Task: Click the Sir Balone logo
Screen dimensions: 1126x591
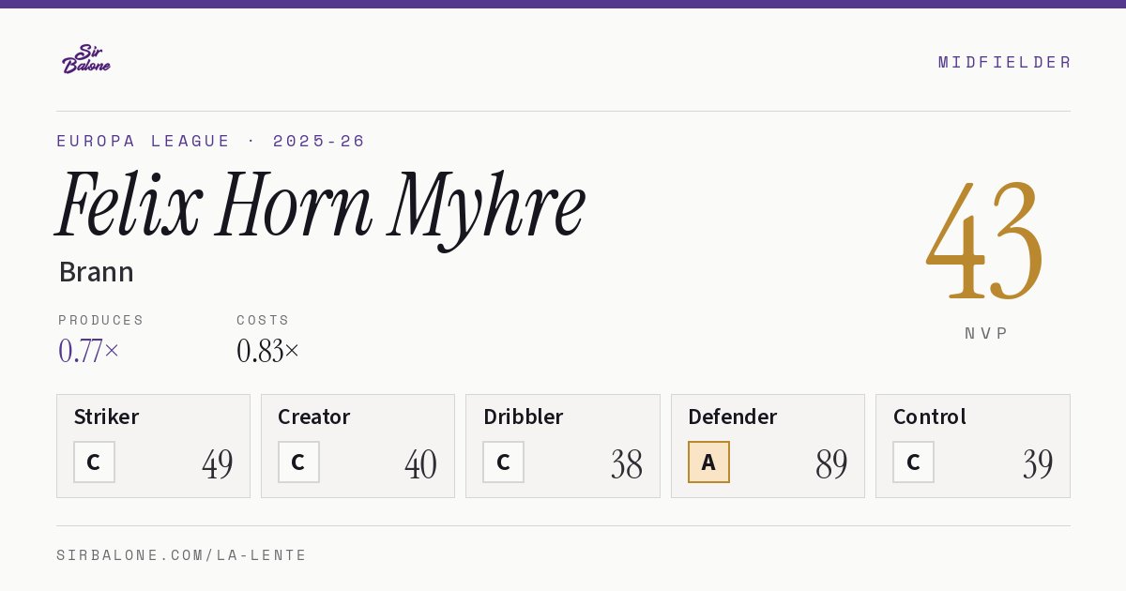Action: [x=86, y=59]
